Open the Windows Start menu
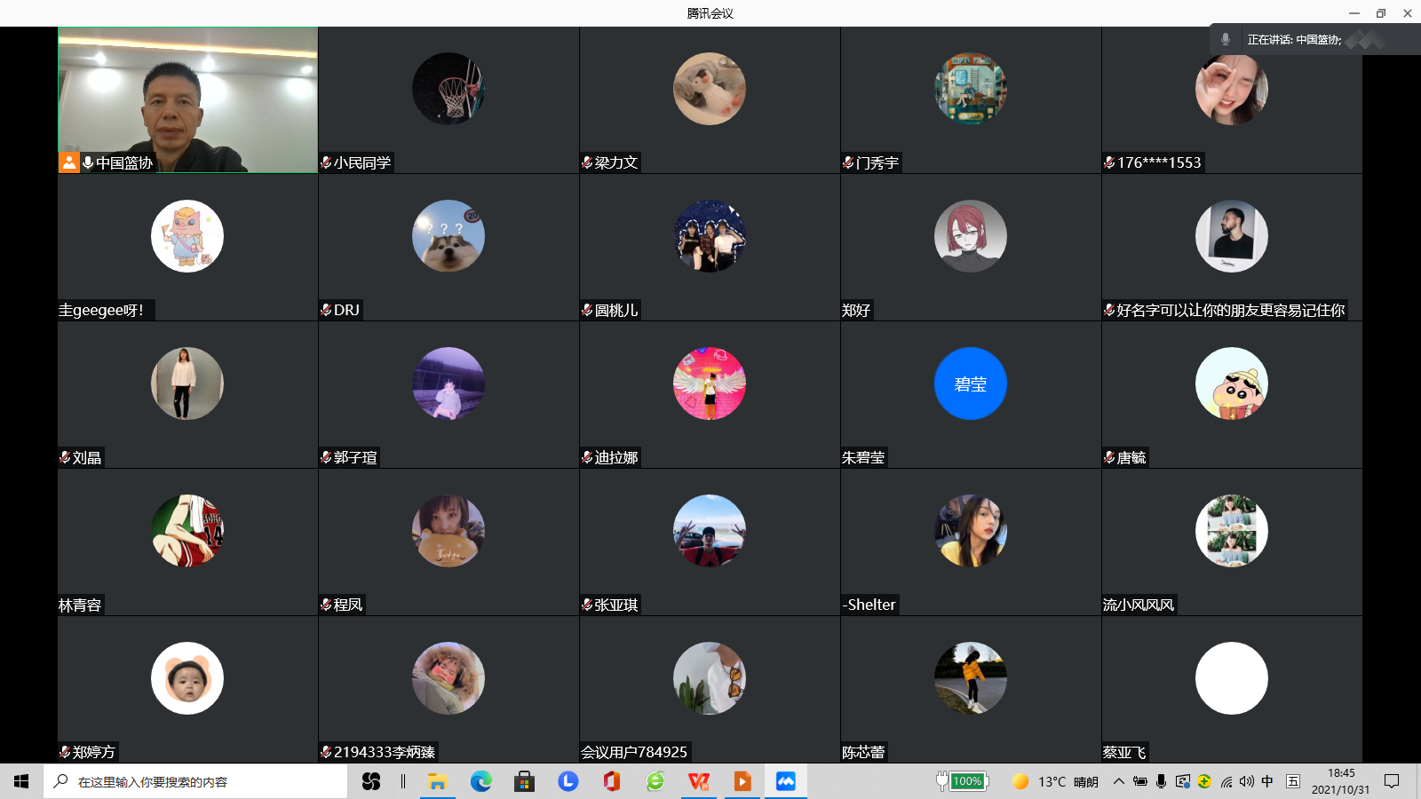Screen dimensions: 1421x799 pos(21,781)
